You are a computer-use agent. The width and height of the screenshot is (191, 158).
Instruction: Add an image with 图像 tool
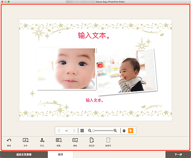click(59, 140)
